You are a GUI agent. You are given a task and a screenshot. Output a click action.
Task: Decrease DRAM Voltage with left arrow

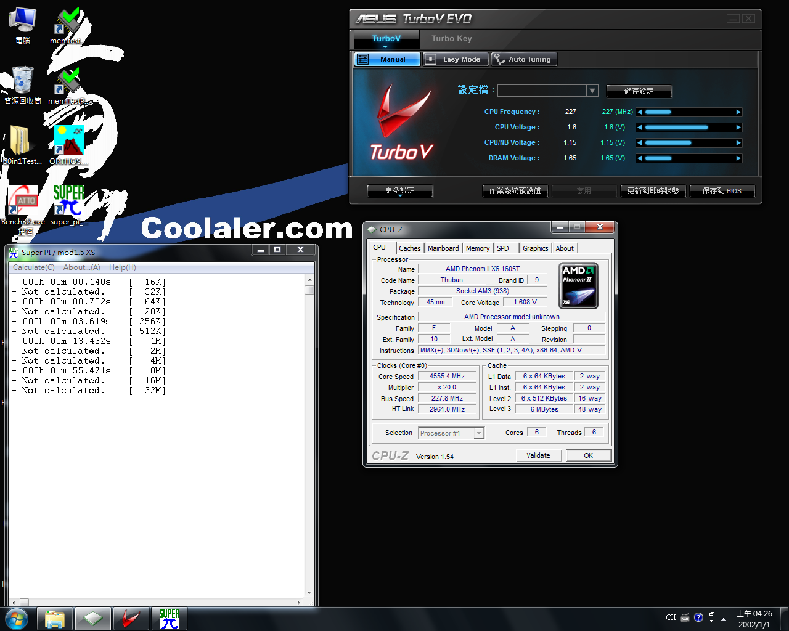coord(640,158)
